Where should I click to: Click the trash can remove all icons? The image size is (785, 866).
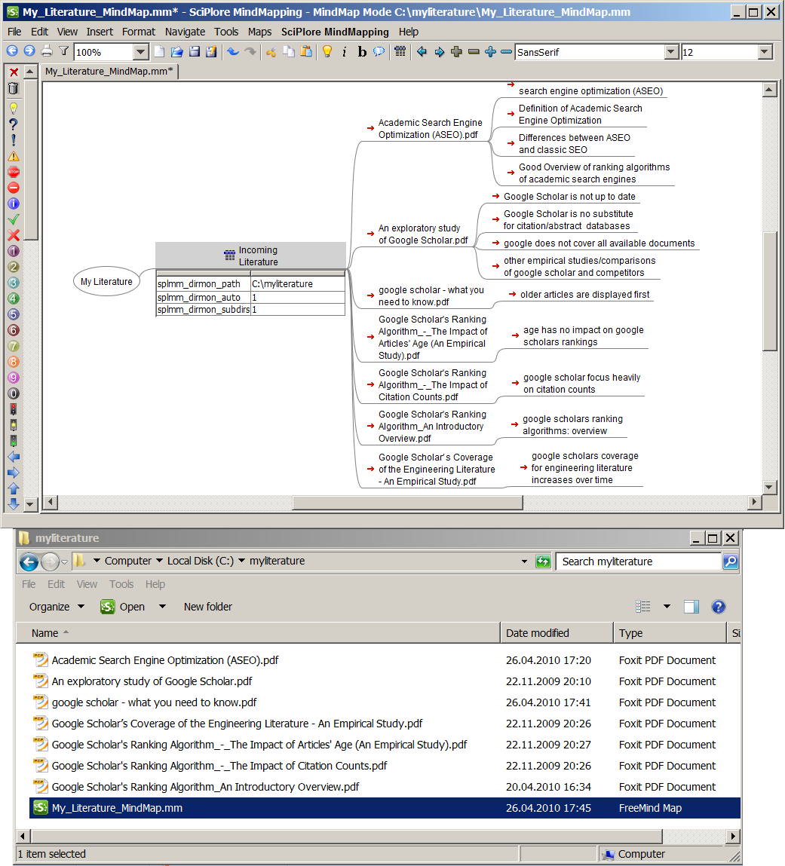[x=14, y=88]
